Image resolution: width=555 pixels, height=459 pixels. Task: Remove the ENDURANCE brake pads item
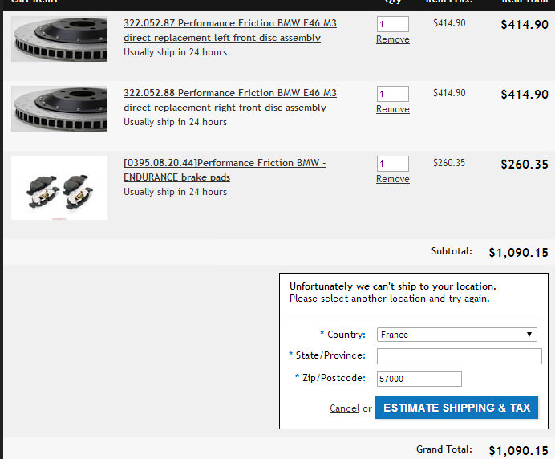click(392, 179)
